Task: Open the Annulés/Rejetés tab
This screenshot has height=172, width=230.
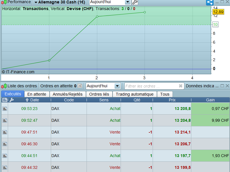Action: 68,94
